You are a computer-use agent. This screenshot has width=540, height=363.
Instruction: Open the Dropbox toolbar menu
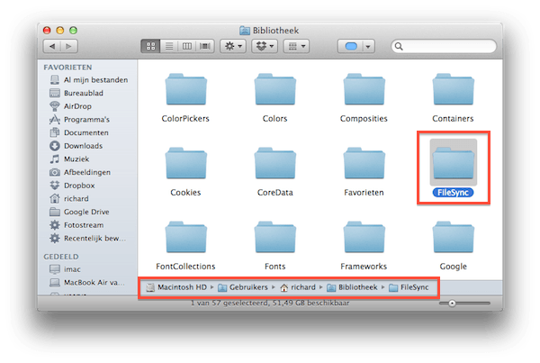coord(265,46)
